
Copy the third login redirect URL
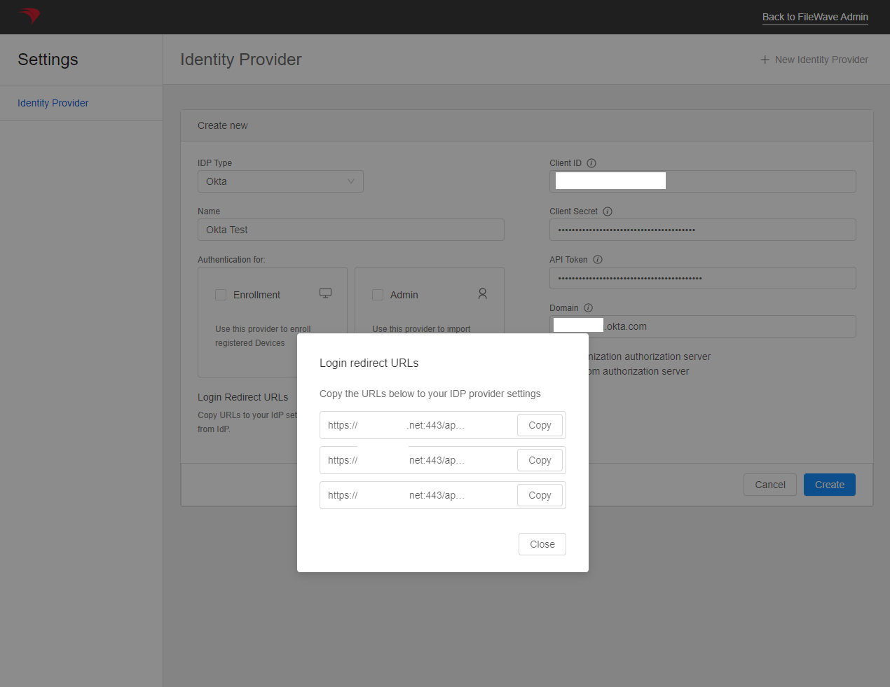click(540, 495)
